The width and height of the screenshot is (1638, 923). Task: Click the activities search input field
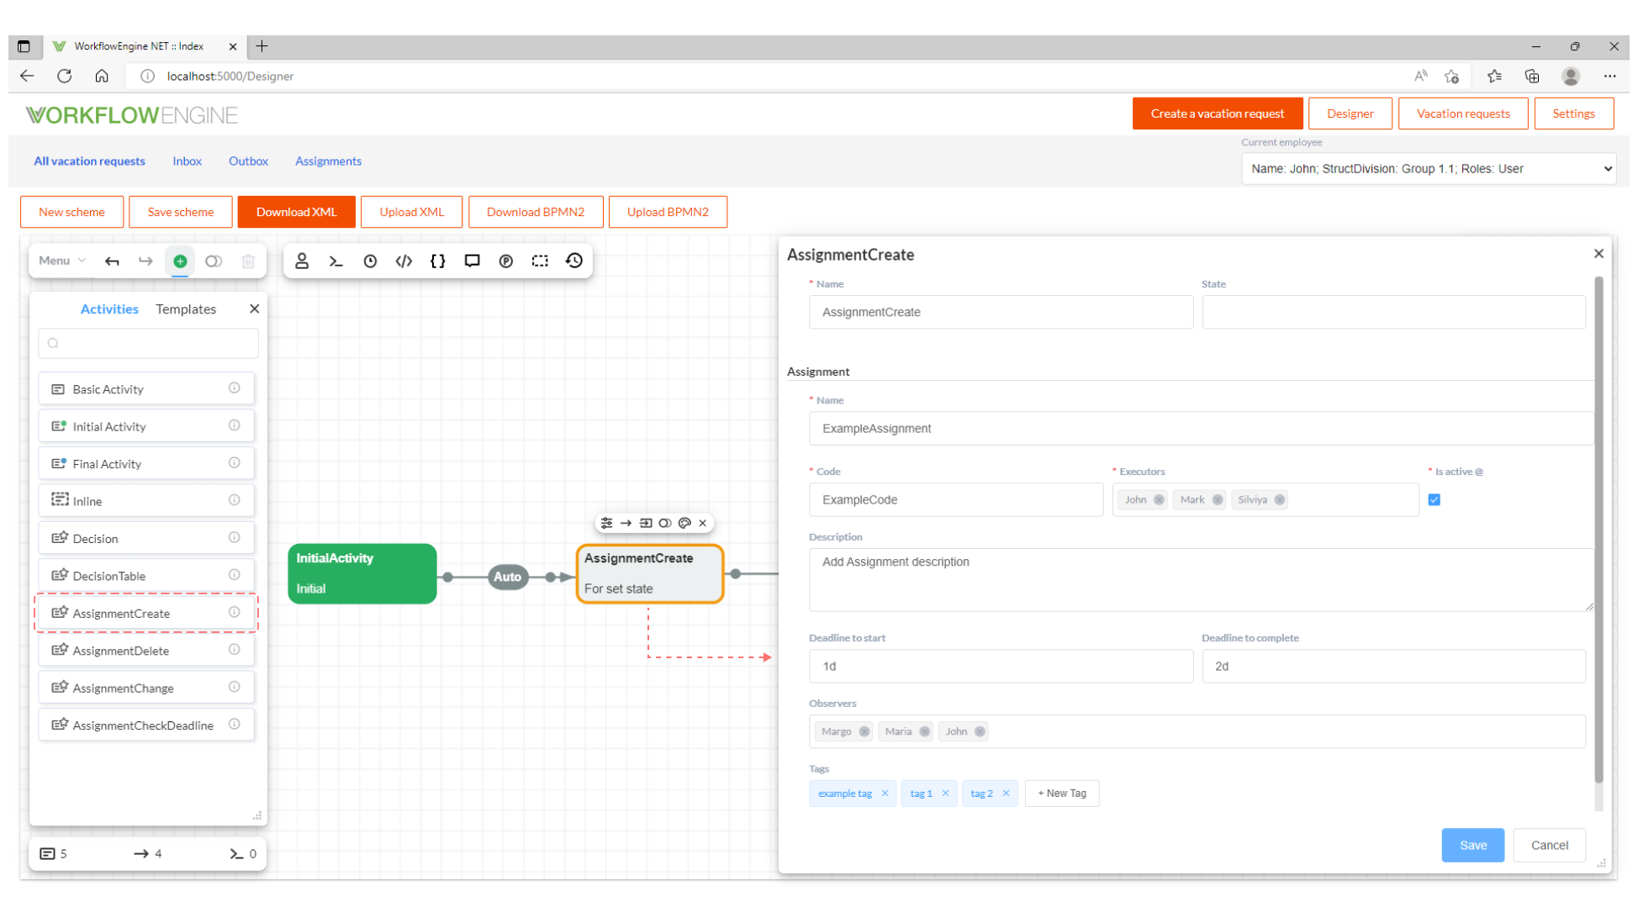[148, 343]
